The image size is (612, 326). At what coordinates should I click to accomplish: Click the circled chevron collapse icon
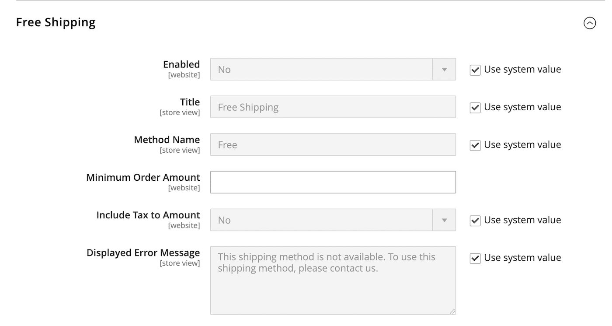[590, 23]
